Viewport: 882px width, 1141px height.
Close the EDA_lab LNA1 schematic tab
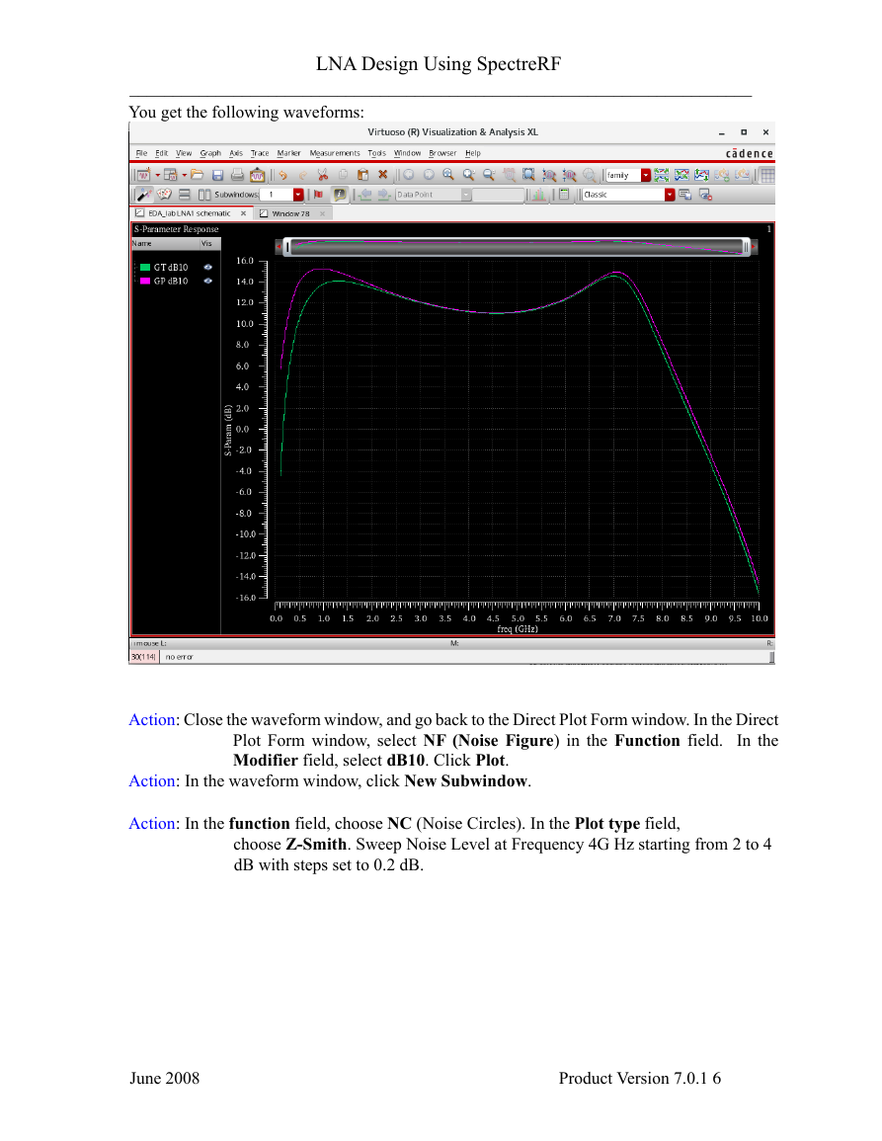pyautogui.click(x=243, y=213)
